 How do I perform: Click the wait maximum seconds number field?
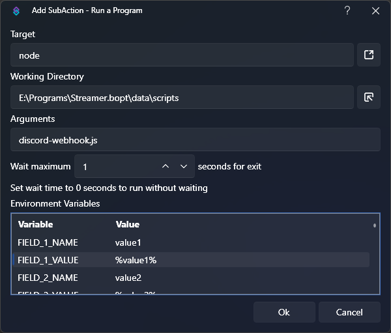pyautogui.click(x=116, y=167)
